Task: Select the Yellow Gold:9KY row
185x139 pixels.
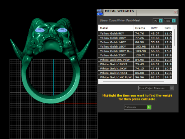Action: point(135,34)
